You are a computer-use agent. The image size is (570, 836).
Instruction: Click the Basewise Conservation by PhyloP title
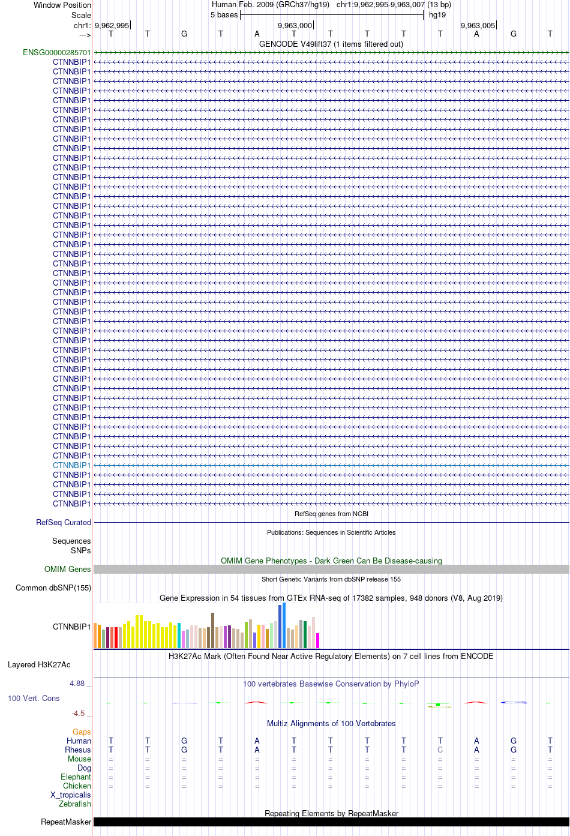click(x=331, y=684)
